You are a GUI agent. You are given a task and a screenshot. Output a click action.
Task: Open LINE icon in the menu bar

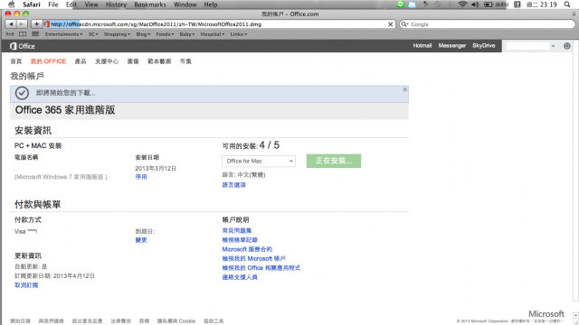click(x=400, y=5)
